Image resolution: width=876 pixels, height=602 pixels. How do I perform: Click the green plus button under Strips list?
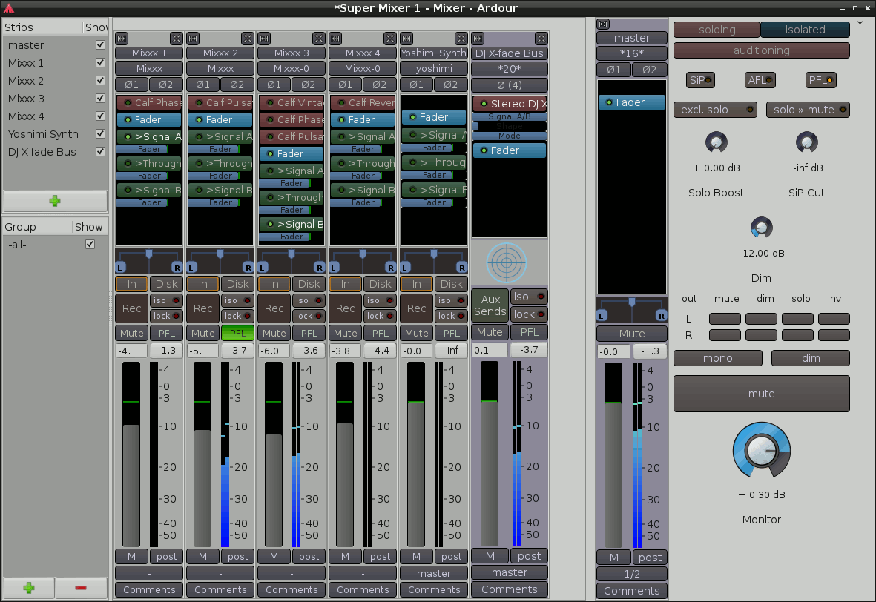[55, 200]
